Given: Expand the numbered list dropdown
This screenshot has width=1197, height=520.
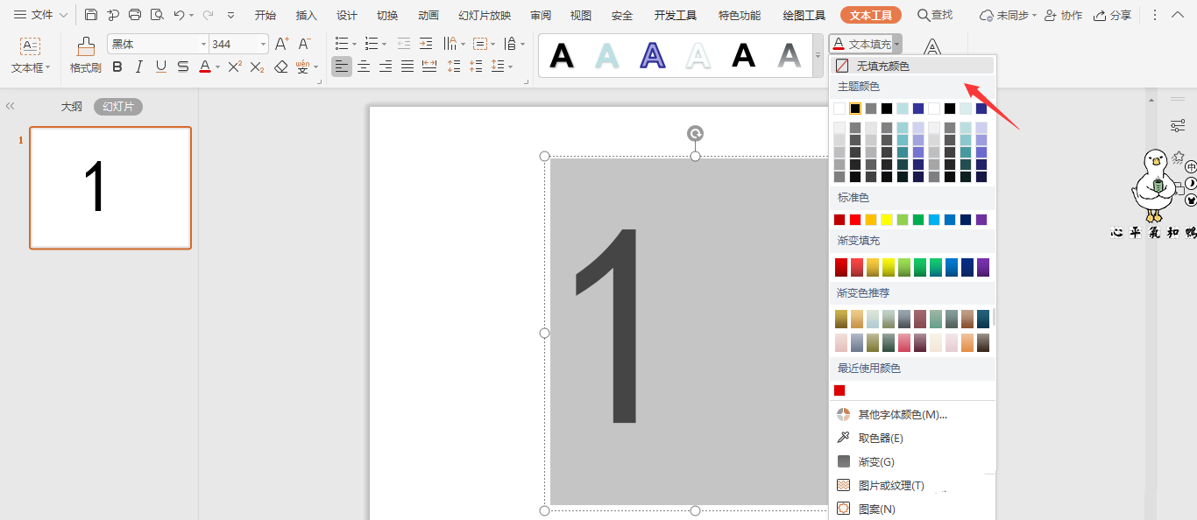Looking at the screenshot, I should pos(384,44).
